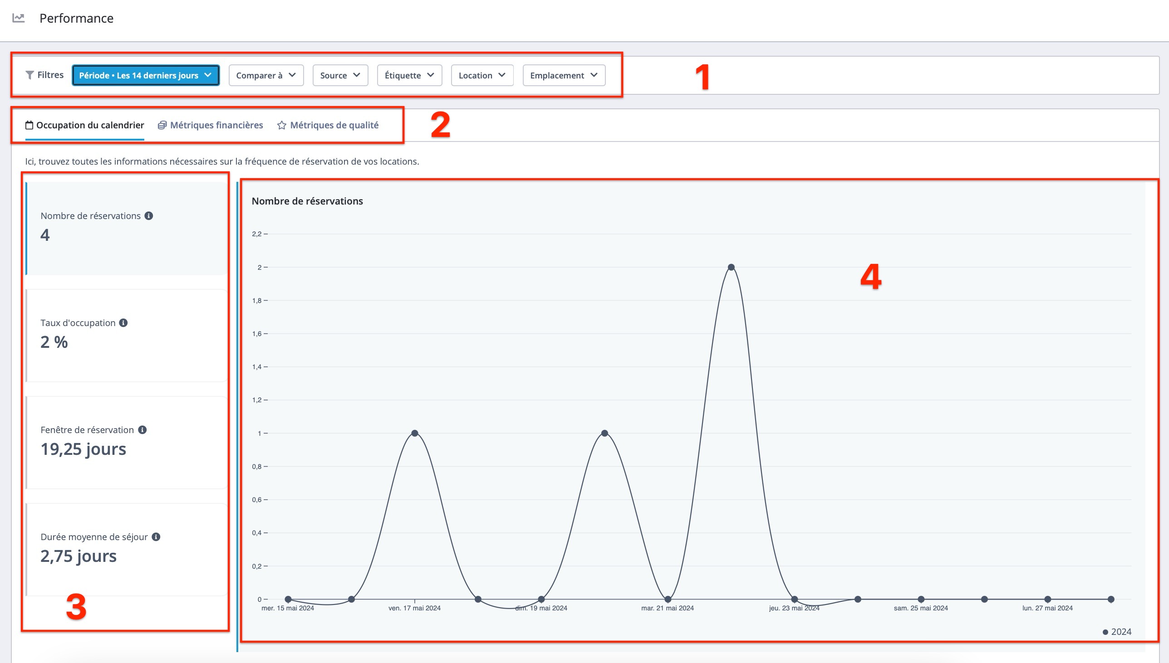
Task: Open the Source filter dropdown
Action: [340, 75]
